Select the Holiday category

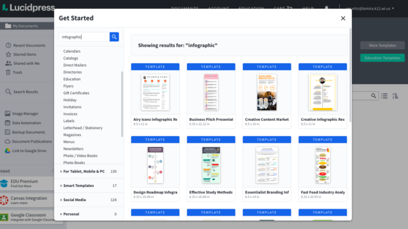point(69,100)
